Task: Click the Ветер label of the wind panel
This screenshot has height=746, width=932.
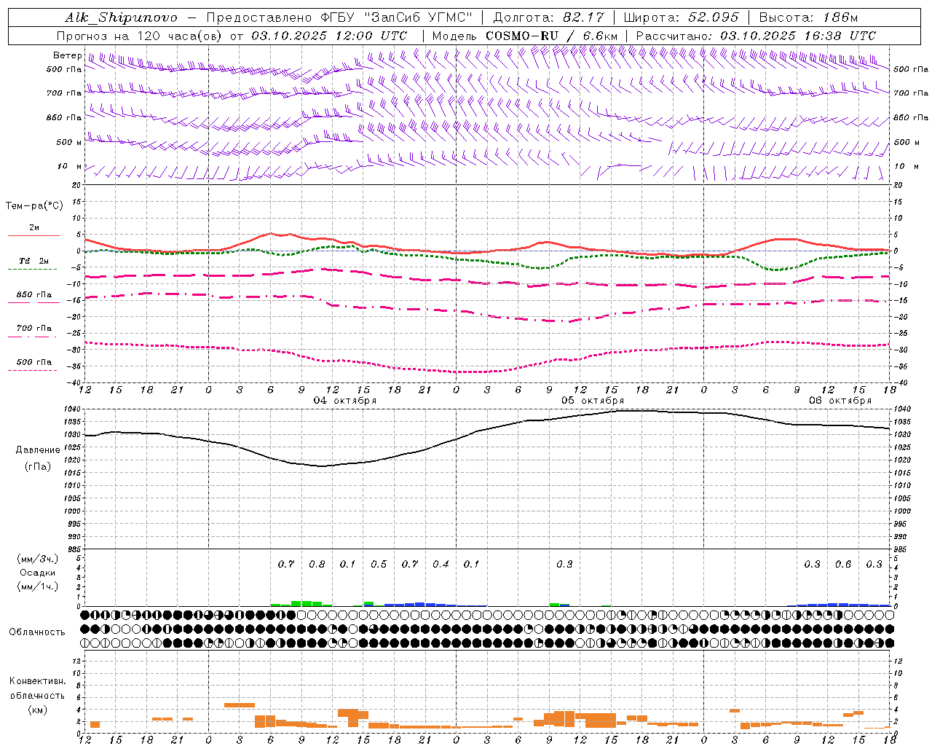Action: [x=67, y=55]
